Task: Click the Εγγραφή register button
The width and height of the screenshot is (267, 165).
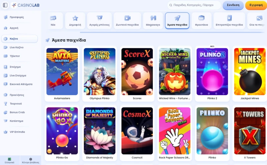Action: (x=256, y=5)
